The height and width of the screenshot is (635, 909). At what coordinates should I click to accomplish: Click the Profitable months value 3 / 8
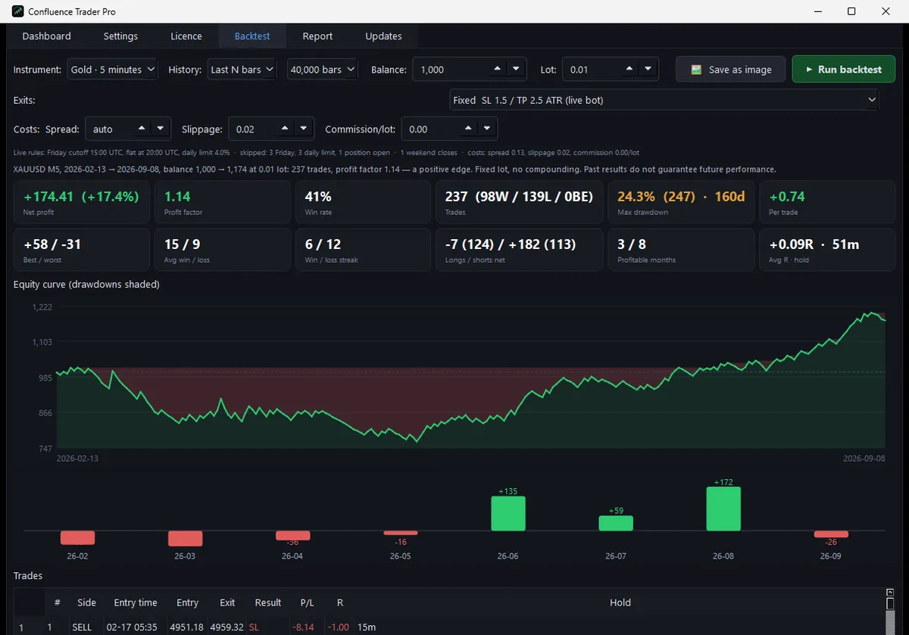pyautogui.click(x=631, y=244)
